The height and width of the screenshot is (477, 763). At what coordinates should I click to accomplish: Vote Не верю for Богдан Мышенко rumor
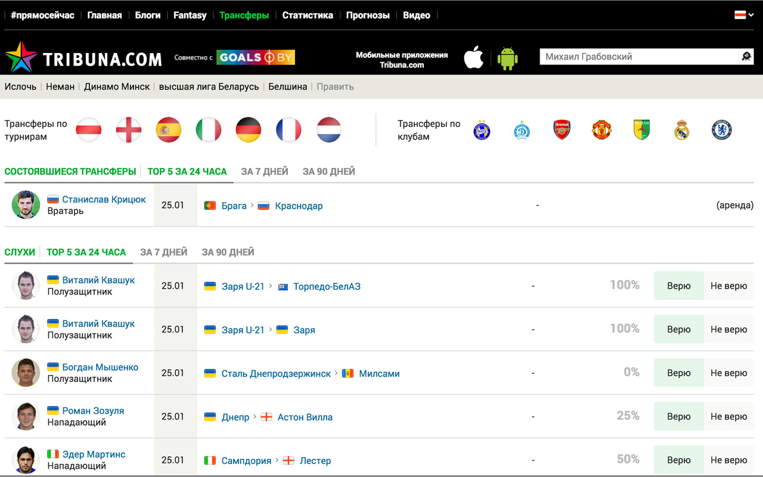[729, 373]
